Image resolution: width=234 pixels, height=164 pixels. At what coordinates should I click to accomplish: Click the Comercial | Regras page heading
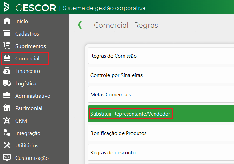click(126, 25)
